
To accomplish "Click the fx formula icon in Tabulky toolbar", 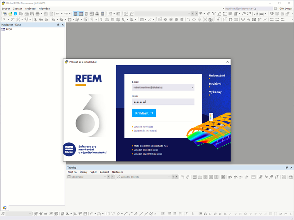I will point(266,177).
